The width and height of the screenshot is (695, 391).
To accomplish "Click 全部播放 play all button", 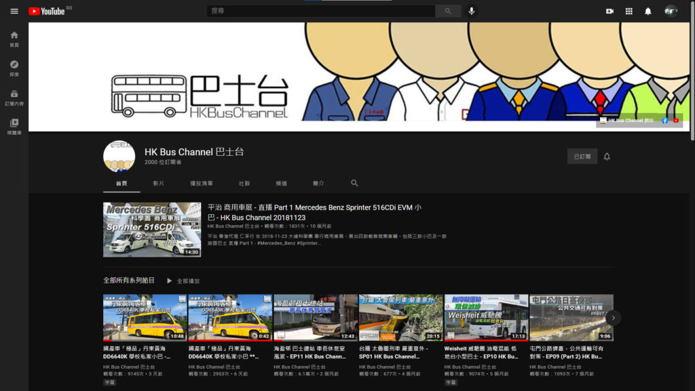I will 183,281.
